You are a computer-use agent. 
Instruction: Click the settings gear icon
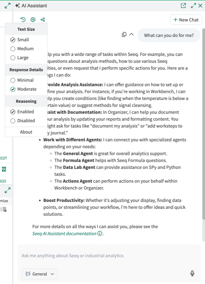(33, 20)
